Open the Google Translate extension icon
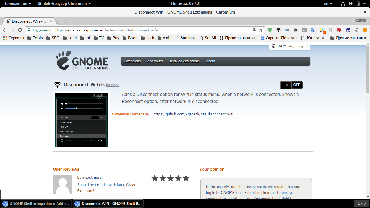This screenshot has height=208, width=370. 313,30
